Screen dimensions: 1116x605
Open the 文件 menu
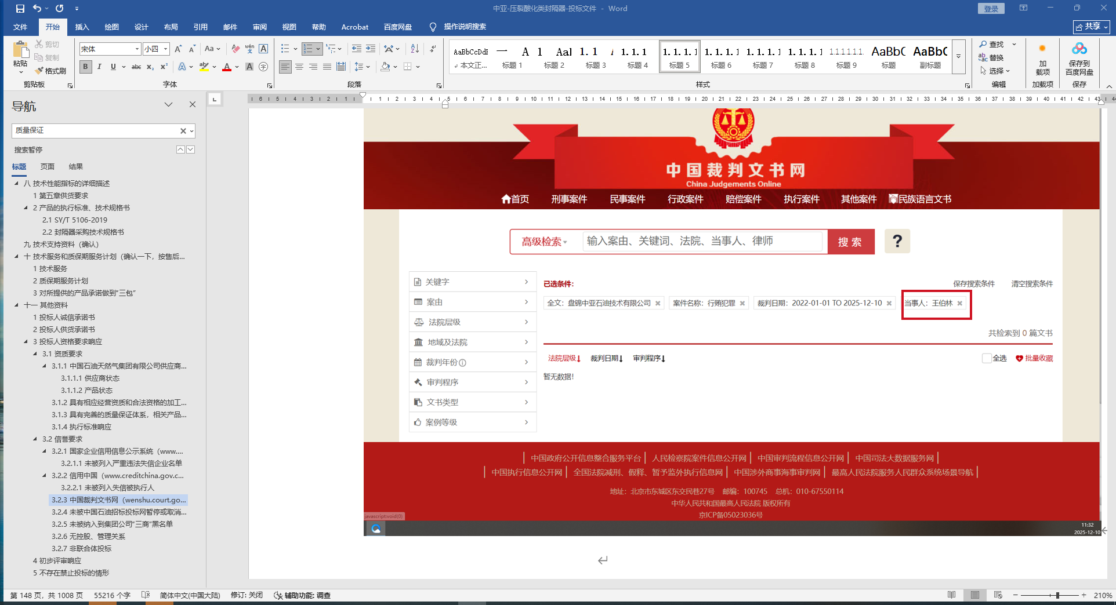(x=20, y=27)
